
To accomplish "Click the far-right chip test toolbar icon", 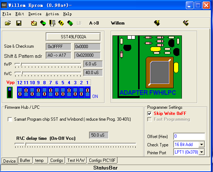I will [x=186, y=23].
